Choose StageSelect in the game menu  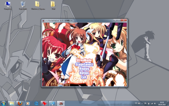[84, 65]
